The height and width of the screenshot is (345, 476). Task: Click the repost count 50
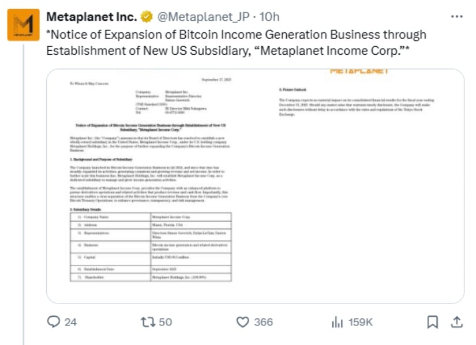165,322
